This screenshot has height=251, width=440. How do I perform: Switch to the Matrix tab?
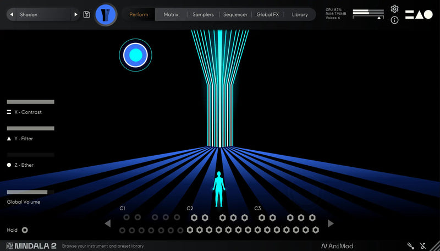[x=171, y=14]
